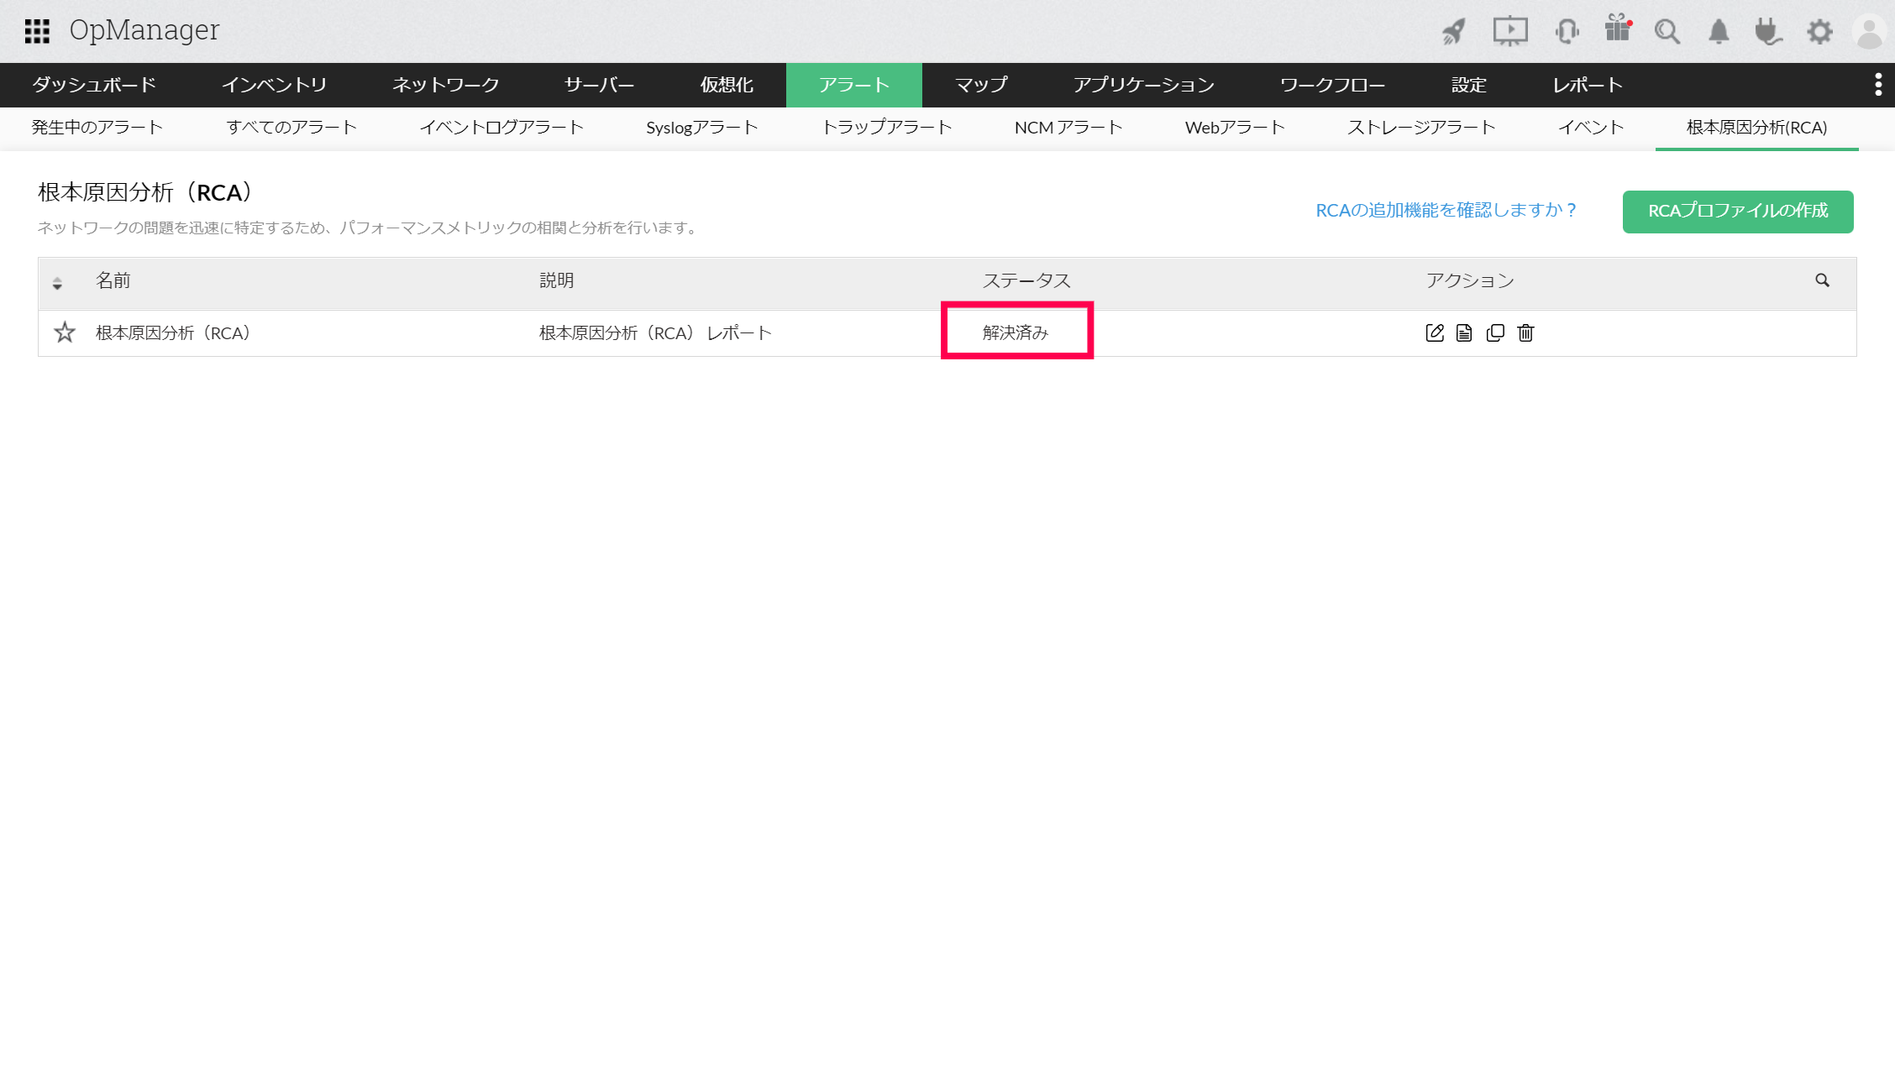Open the plug integrations icon
The width and height of the screenshot is (1895, 1073).
click(1768, 32)
